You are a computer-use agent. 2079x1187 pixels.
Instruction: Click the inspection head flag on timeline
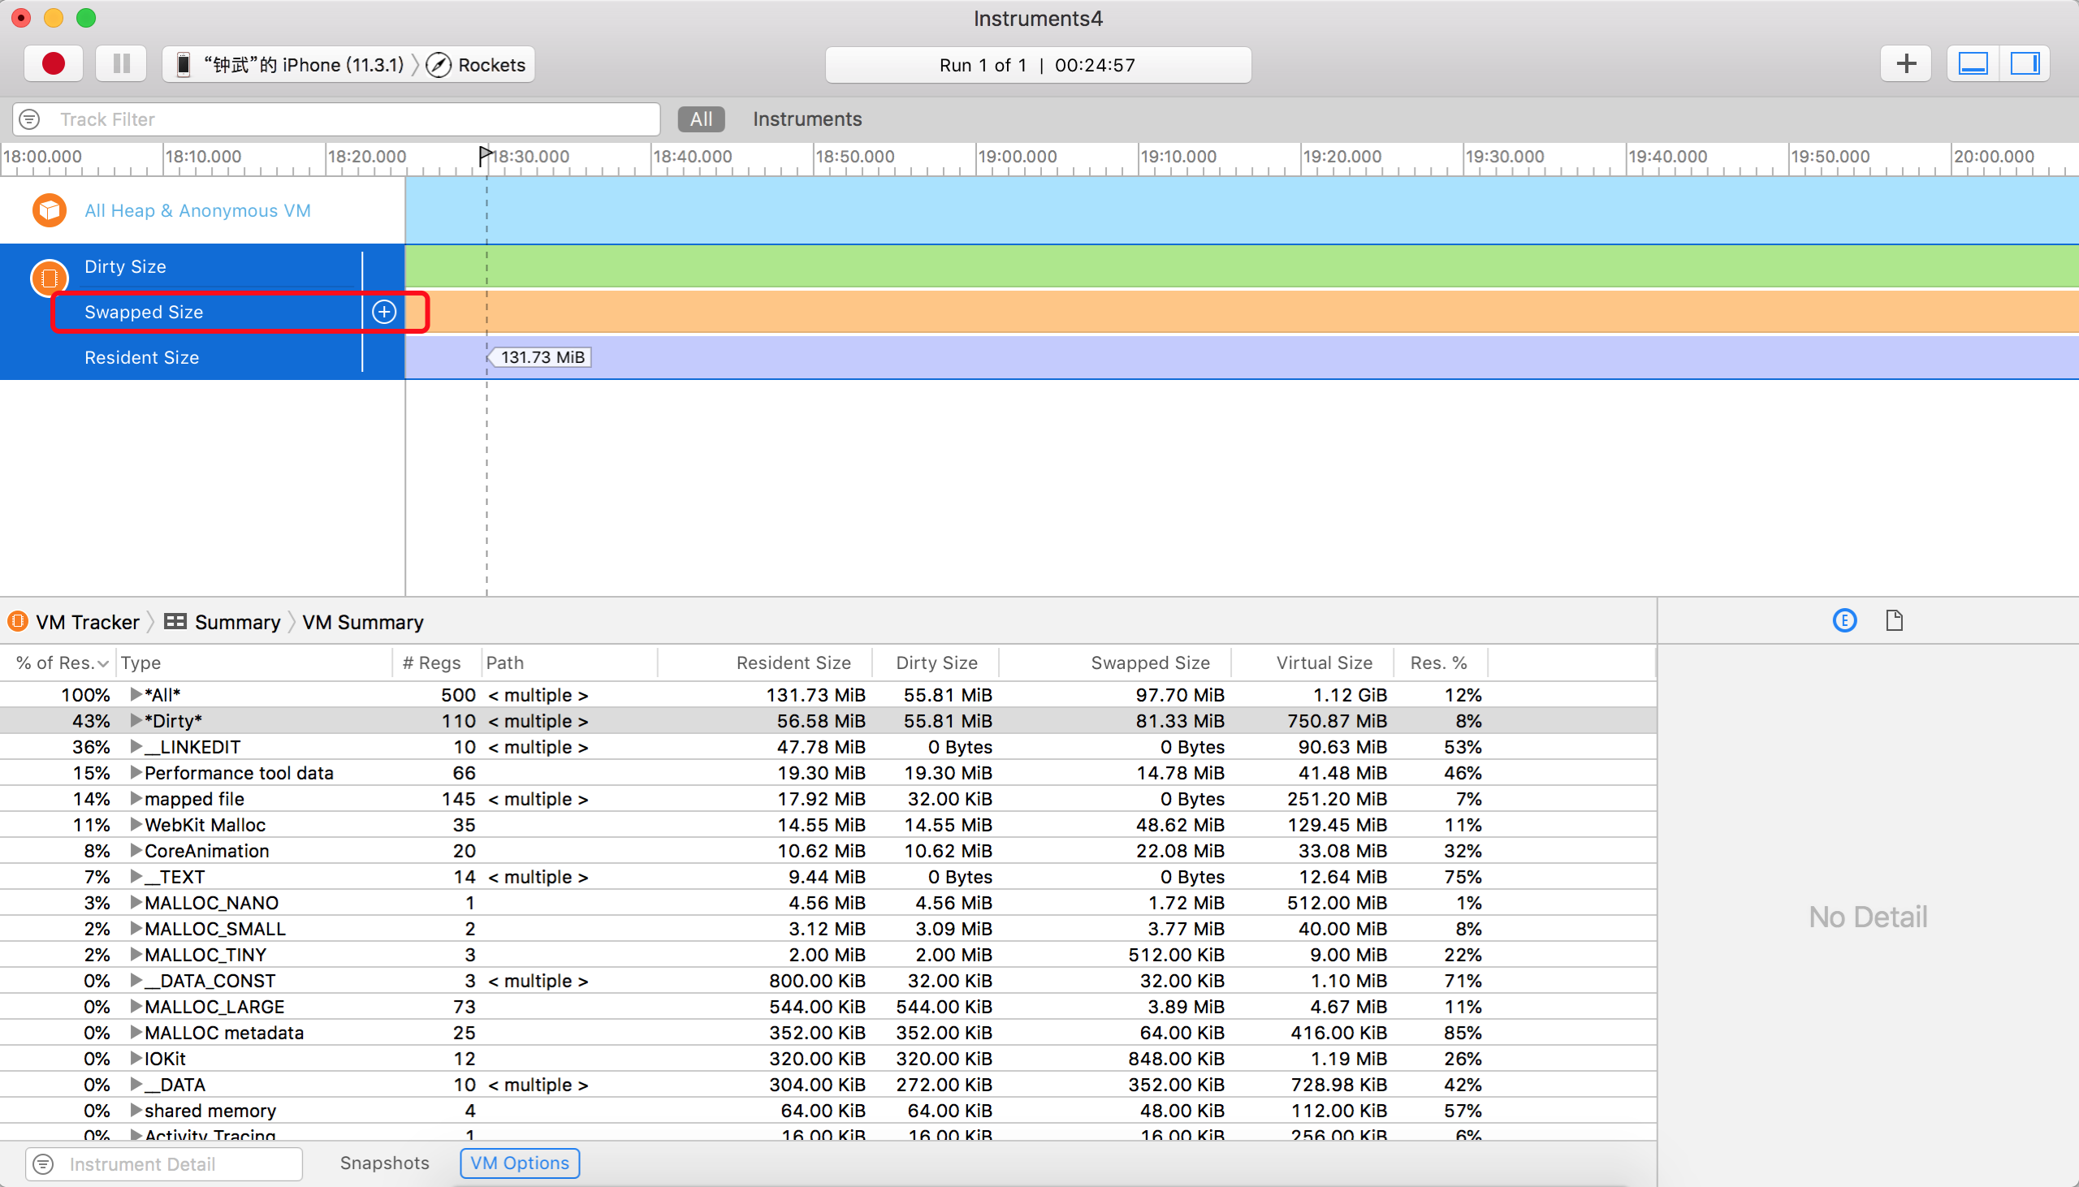(x=485, y=154)
